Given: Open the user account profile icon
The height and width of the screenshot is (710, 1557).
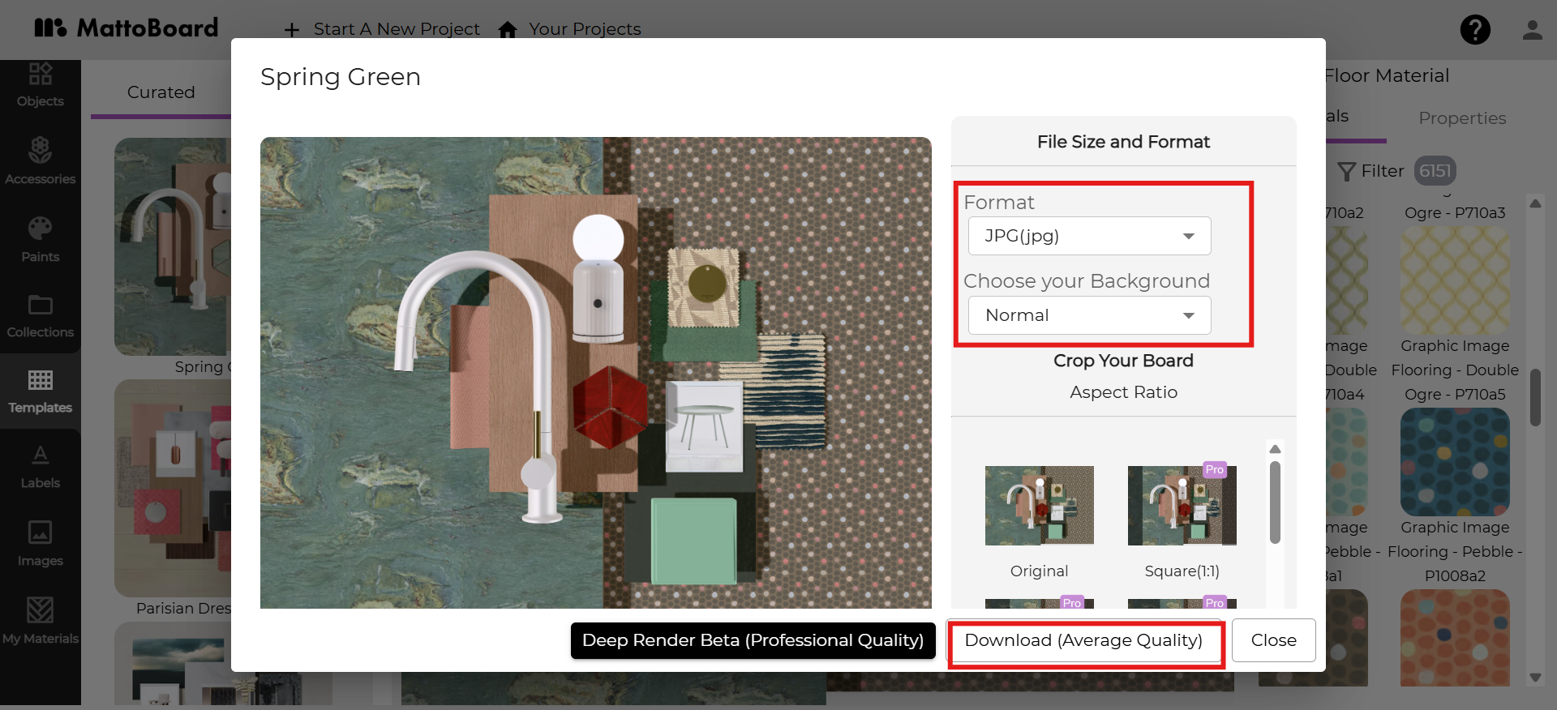Looking at the screenshot, I should coord(1532,30).
